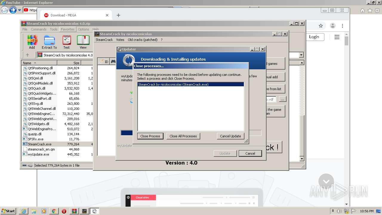Select quazip.dll in file list
This screenshot has height=215, width=382.
[35, 134]
